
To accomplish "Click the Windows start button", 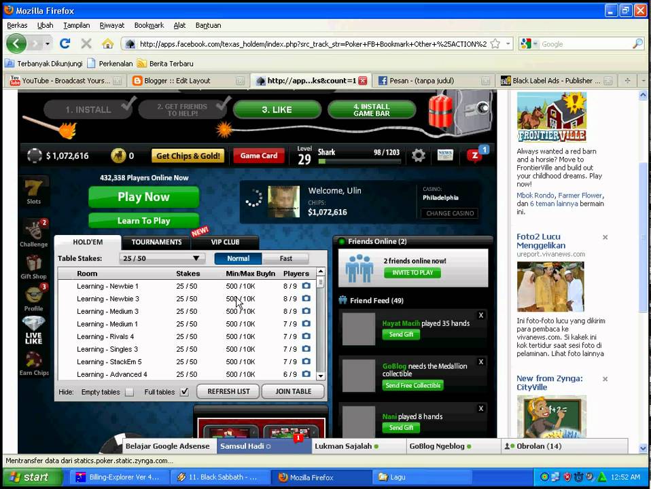I will pos(33,477).
